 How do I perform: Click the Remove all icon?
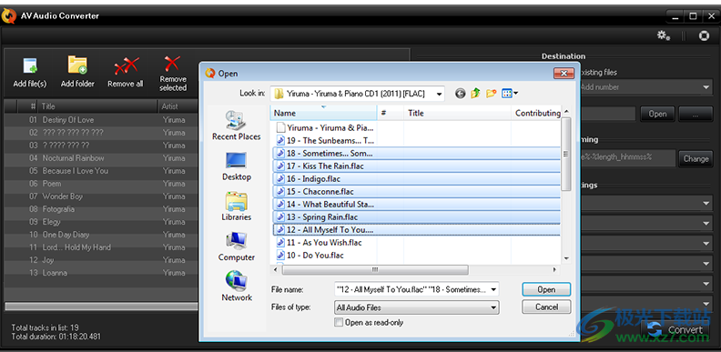(126, 66)
